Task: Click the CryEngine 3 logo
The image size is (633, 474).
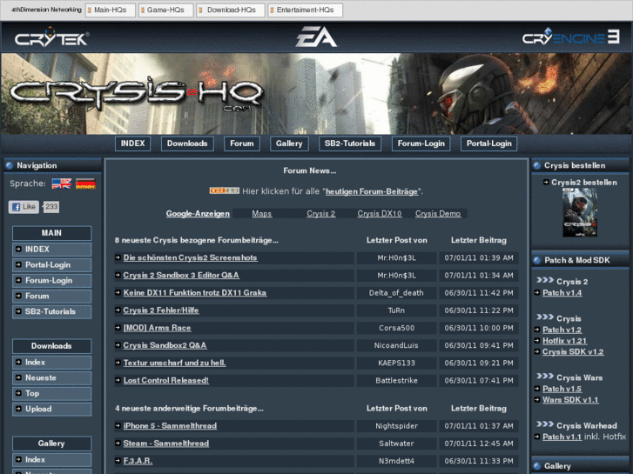Action: click(x=571, y=37)
